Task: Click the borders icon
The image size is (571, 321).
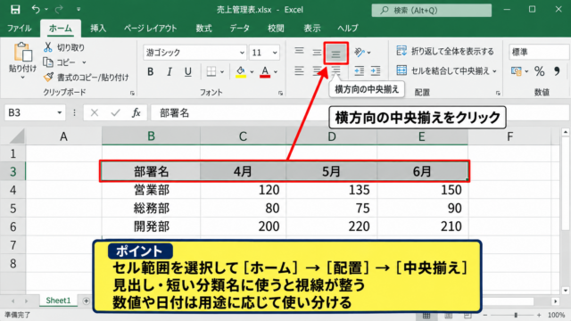Action: click(211, 71)
